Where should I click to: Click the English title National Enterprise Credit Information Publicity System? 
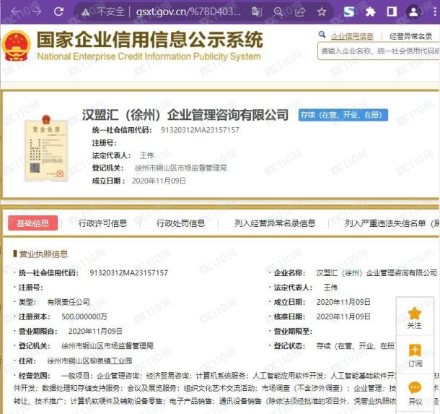[149, 56]
